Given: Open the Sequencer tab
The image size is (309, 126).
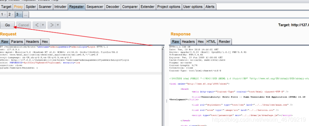Looking at the screenshot, I should 95,7.
